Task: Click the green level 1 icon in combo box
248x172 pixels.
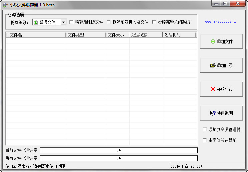Action: (x=36, y=22)
